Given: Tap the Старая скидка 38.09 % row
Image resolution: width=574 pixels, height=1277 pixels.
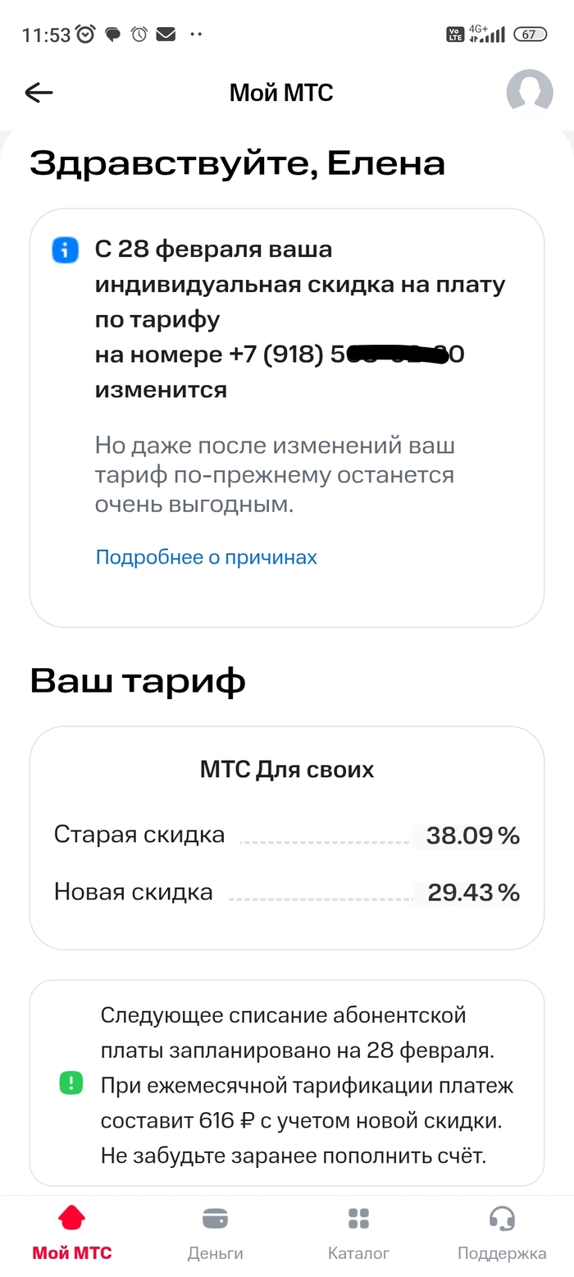Looking at the screenshot, I should (x=287, y=835).
